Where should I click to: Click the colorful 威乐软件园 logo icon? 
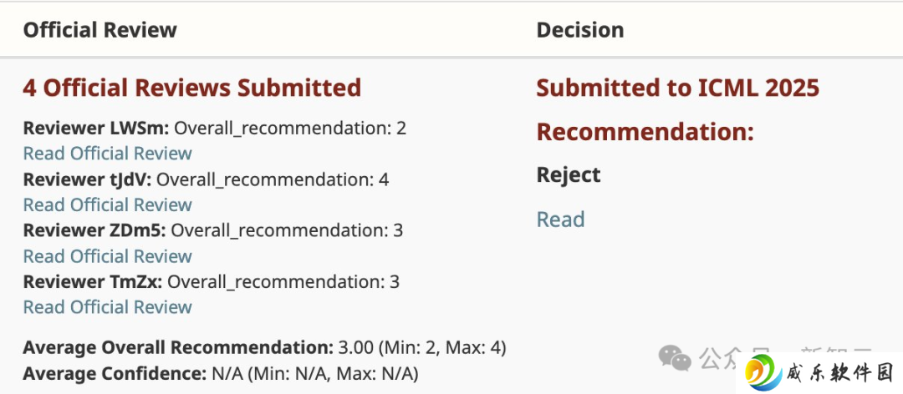pos(763,373)
